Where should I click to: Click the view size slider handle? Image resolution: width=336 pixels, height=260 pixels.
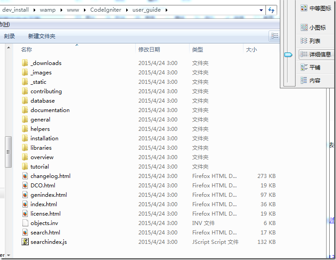pyautogui.click(x=288, y=55)
